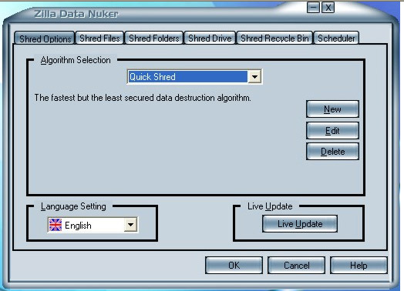Click the Language Setting group label
Screen dimensions: 404x291
point(73,206)
